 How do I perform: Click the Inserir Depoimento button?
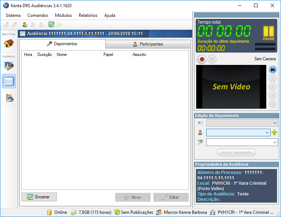236,152
